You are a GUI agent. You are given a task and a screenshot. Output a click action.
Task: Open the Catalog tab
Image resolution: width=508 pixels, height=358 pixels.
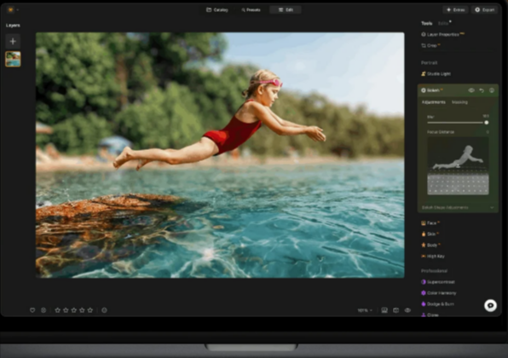217,9
